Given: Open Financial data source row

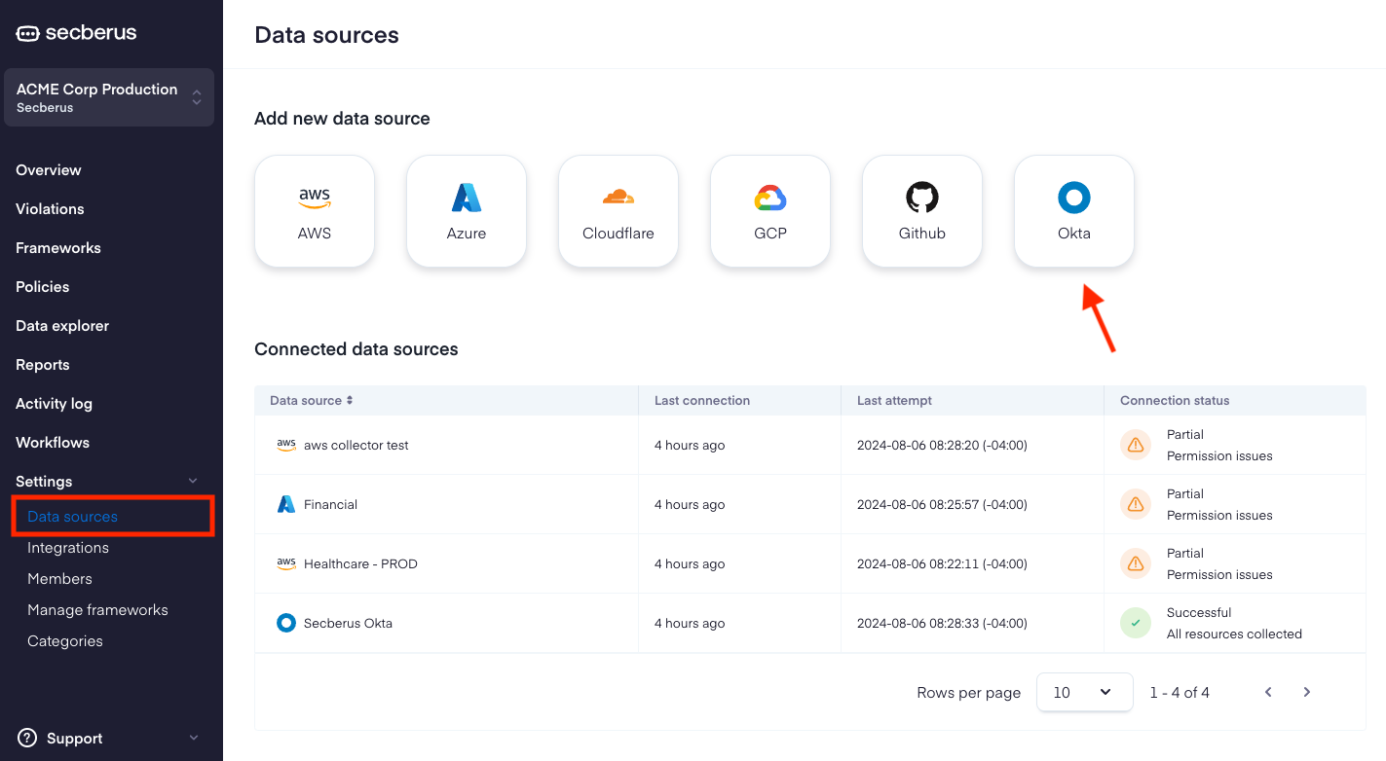Looking at the screenshot, I should (x=330, y=504).
